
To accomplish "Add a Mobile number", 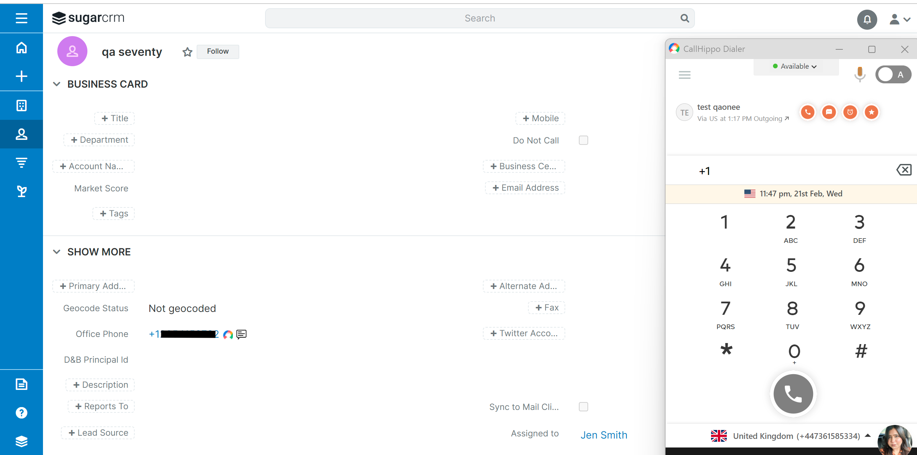I will pyautogui.click(x=541, y=118).
